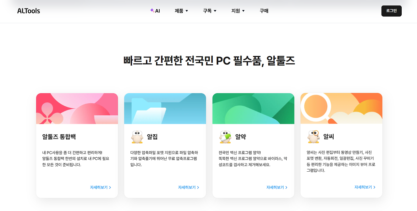The height and width of the screenshot is (211, 417).
Task: Select the 알씨 card title
Action: pos(329,137)
